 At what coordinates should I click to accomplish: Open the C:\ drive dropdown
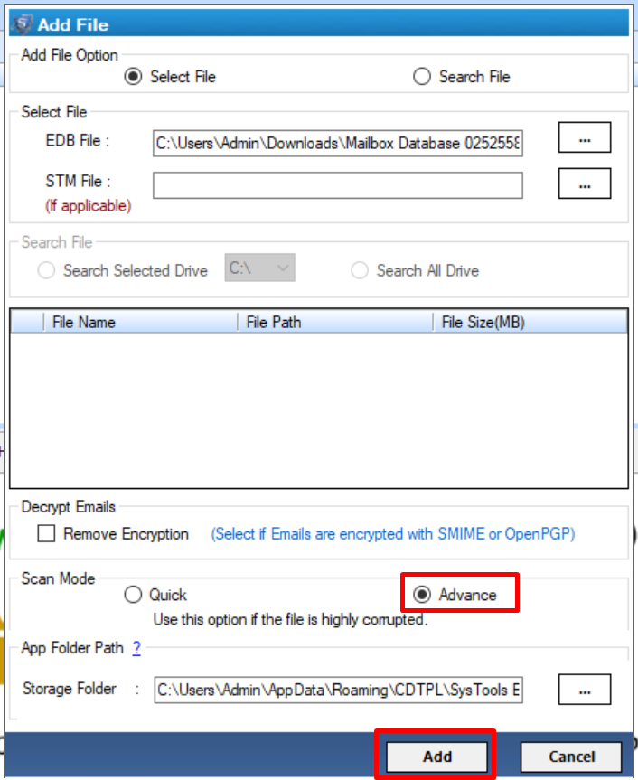[259, 268]
